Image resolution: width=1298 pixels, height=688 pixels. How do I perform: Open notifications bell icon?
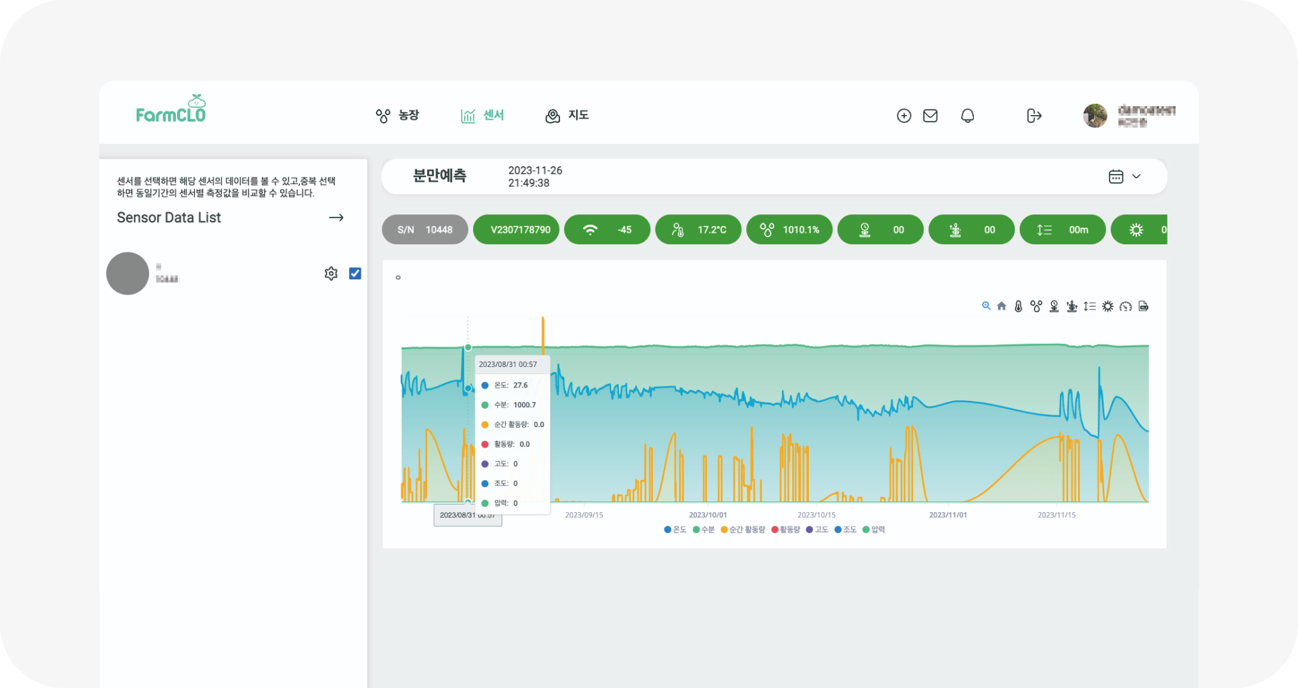click(967, 116)
